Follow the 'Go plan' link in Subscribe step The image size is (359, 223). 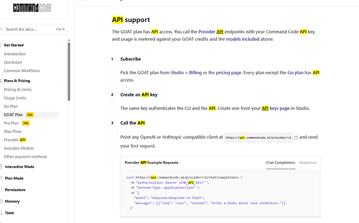(x=296, y=72)
